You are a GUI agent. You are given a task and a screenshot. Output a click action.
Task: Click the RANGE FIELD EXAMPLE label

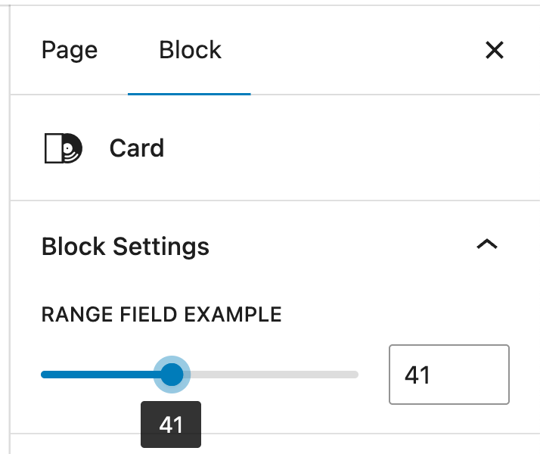pos(161,314)
